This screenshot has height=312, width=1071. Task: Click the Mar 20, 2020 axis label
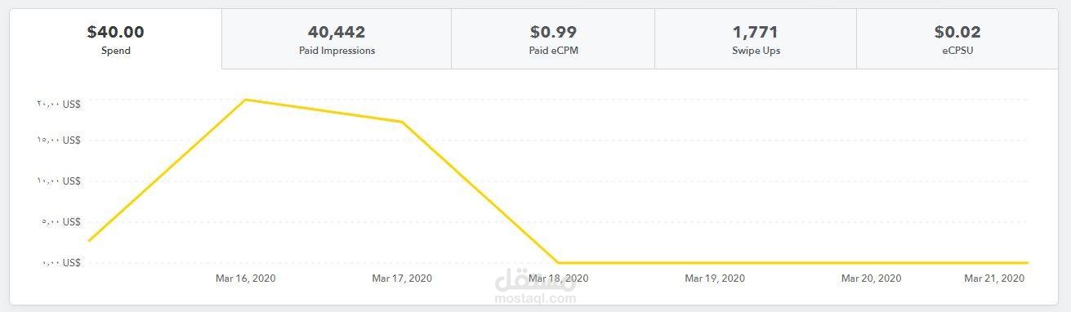point(871,279)
